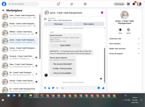Open Yormarly's conversation

tap(20, 57)
